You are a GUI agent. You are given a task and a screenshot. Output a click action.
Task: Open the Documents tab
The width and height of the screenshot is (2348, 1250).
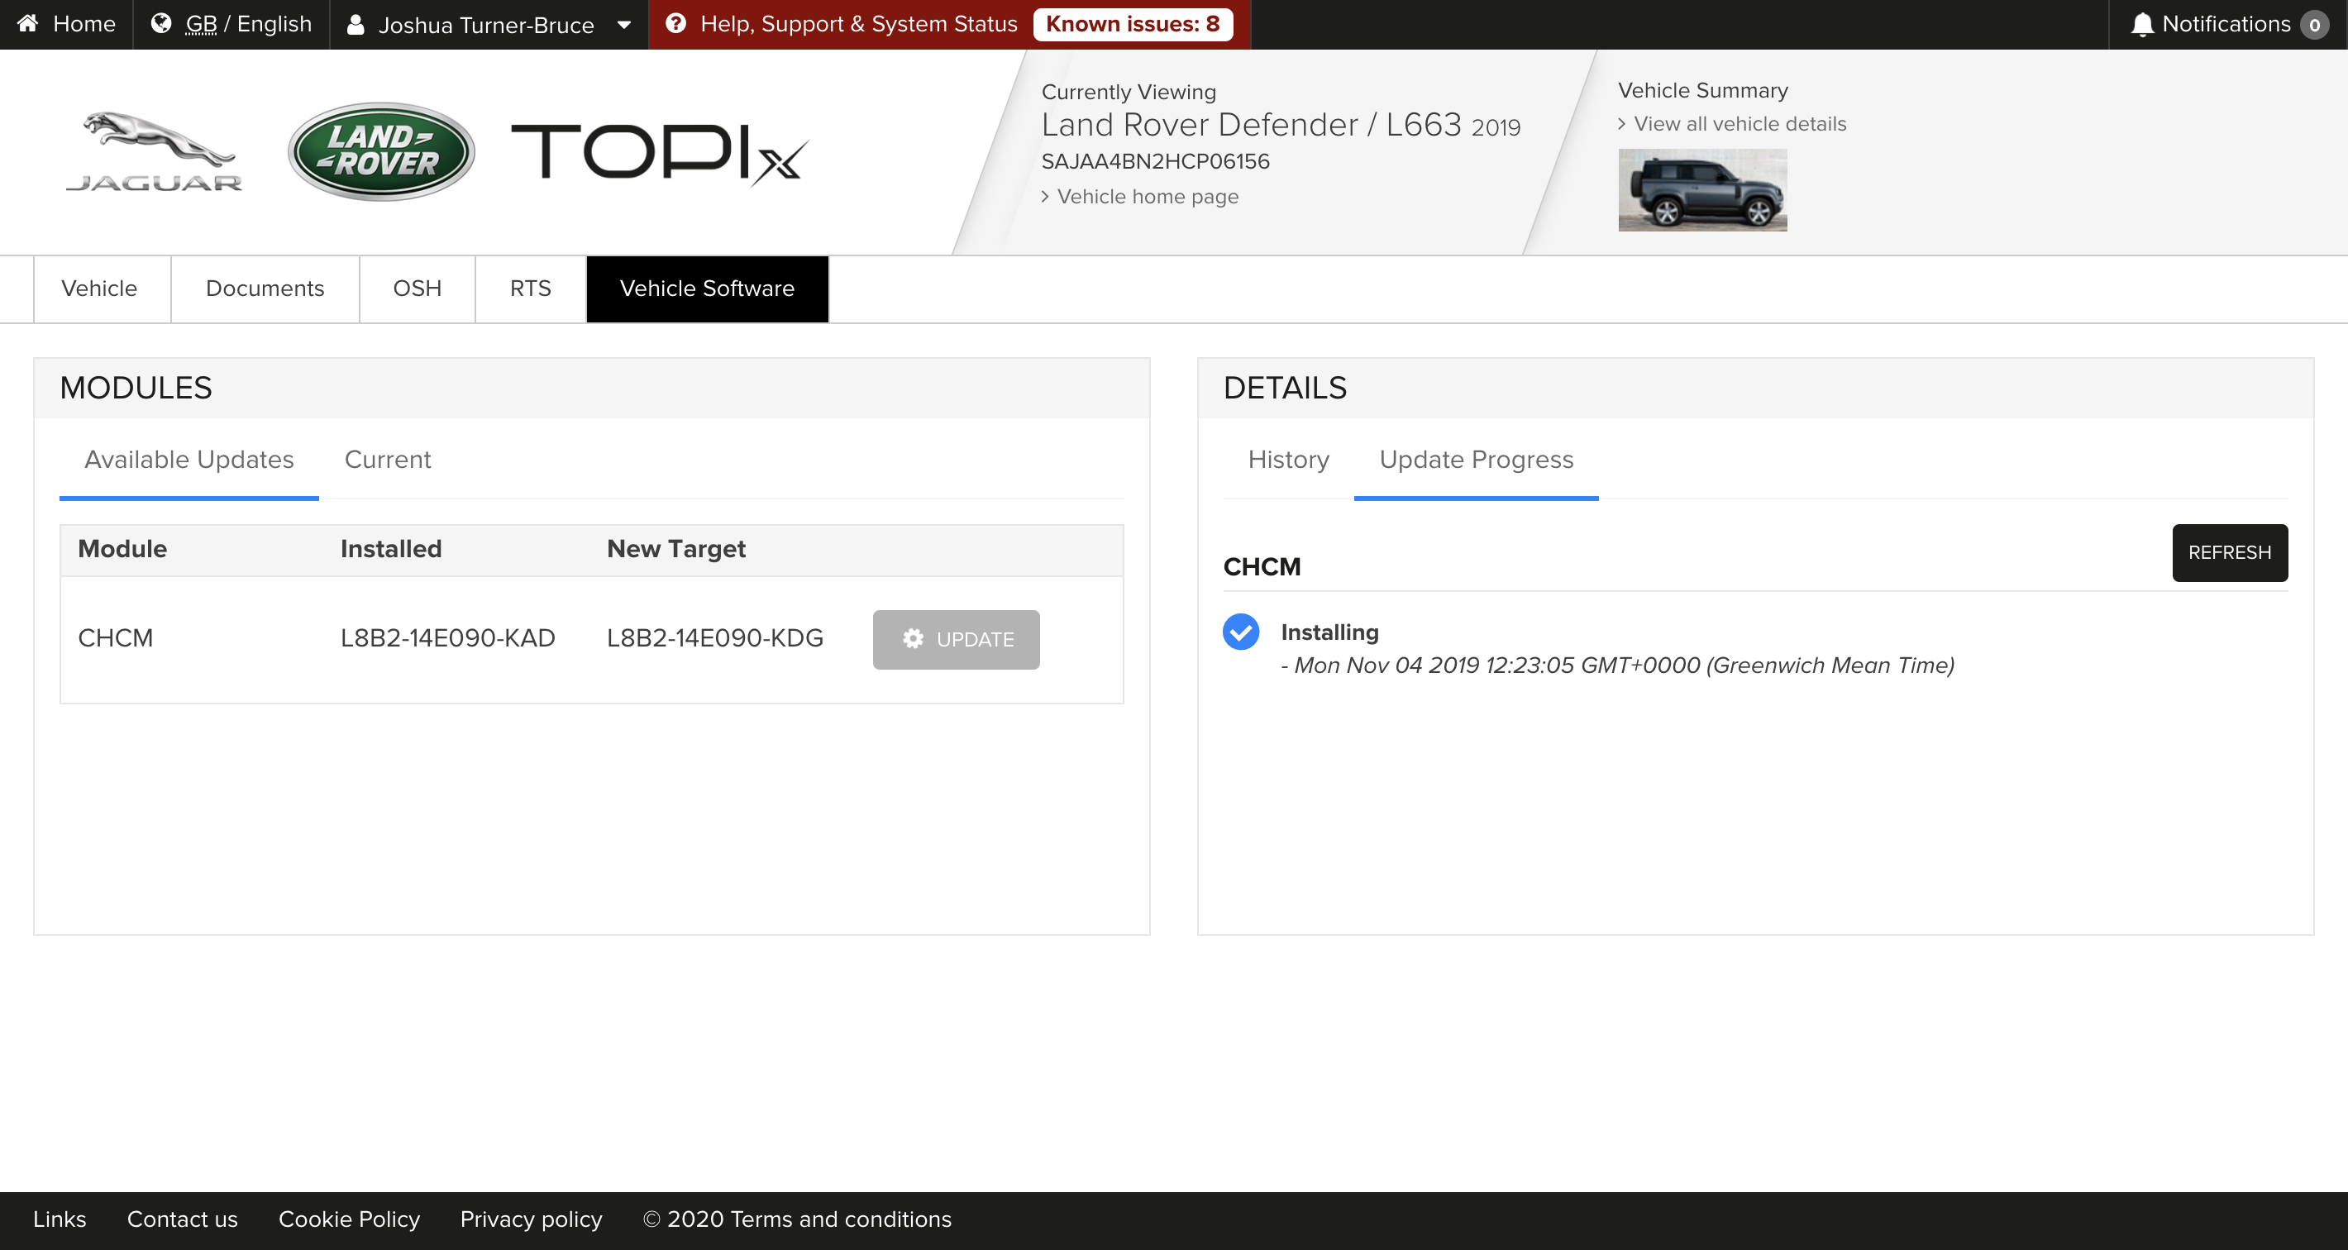(x=265, y=288)
